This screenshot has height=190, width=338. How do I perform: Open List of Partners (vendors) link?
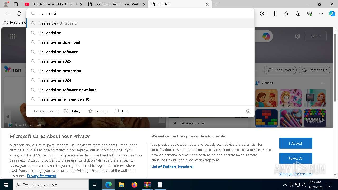coord(172,167)
